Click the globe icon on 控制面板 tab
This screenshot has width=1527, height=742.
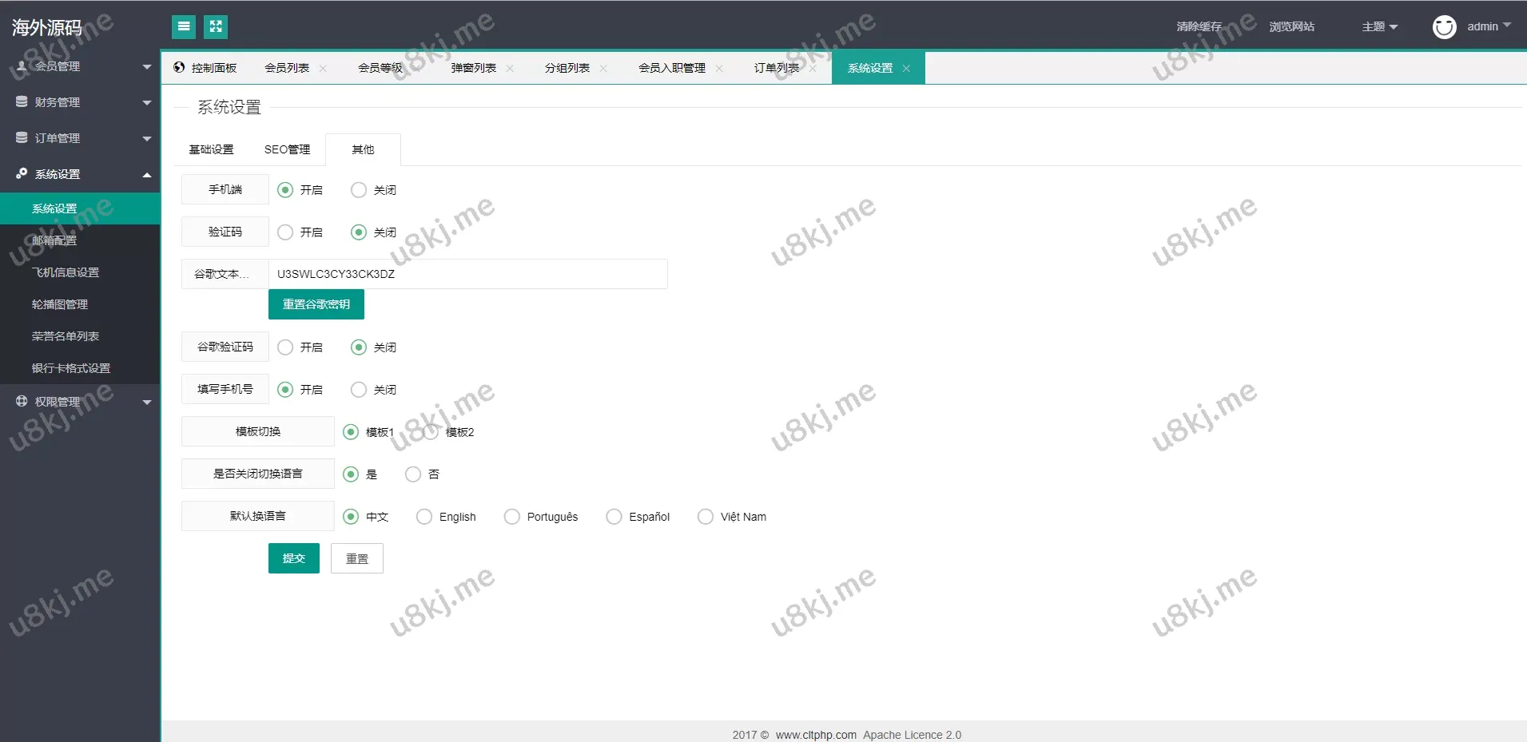(178, 67)
